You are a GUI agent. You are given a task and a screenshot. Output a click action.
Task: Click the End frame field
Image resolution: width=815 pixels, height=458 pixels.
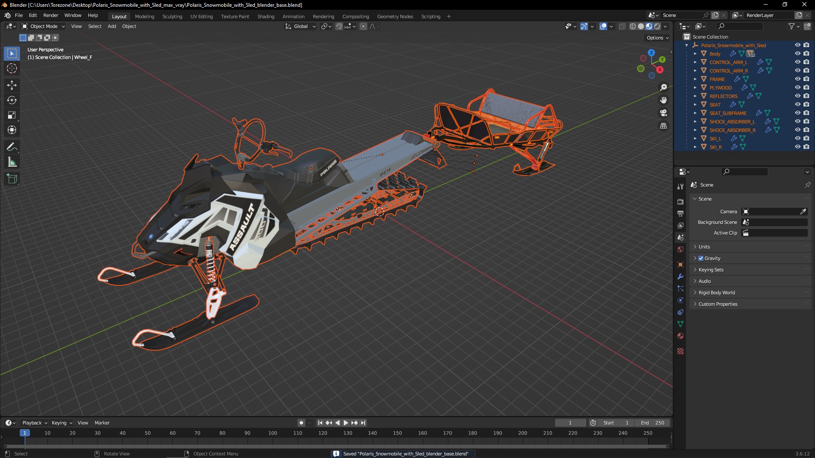tap(653, 423)
